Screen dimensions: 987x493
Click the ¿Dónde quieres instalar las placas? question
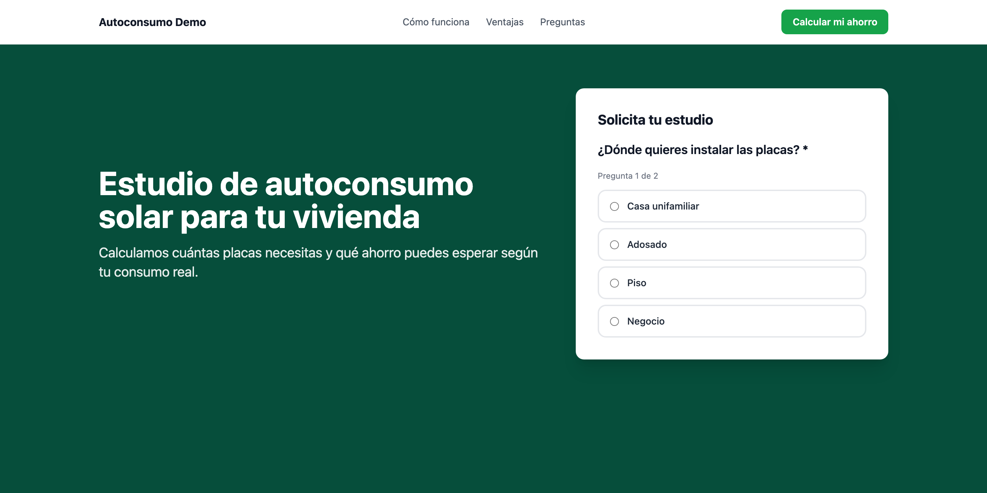[702, 150]
